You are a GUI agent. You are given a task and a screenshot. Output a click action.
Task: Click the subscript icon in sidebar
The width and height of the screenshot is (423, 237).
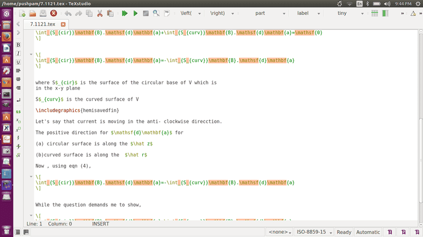[x=19, y=121]
